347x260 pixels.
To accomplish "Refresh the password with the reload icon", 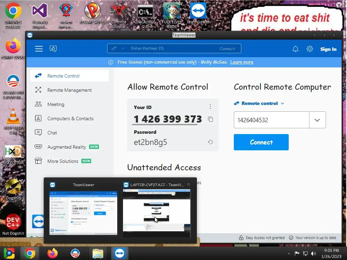I will (x=210, y=142).
